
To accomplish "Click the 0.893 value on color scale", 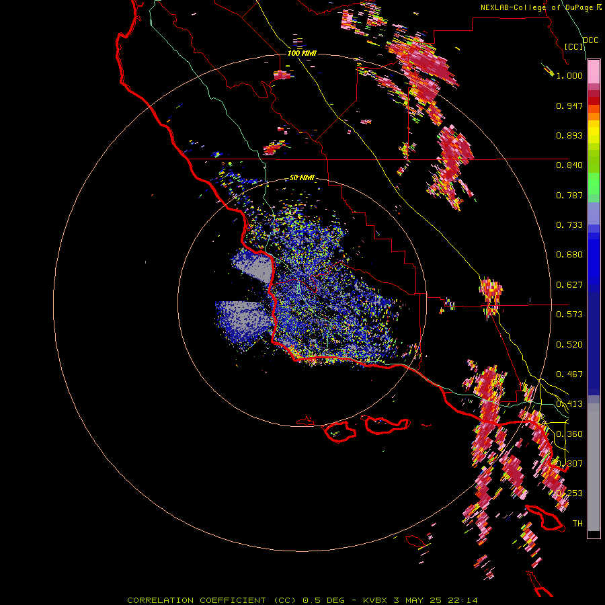I will pos(569,135).
